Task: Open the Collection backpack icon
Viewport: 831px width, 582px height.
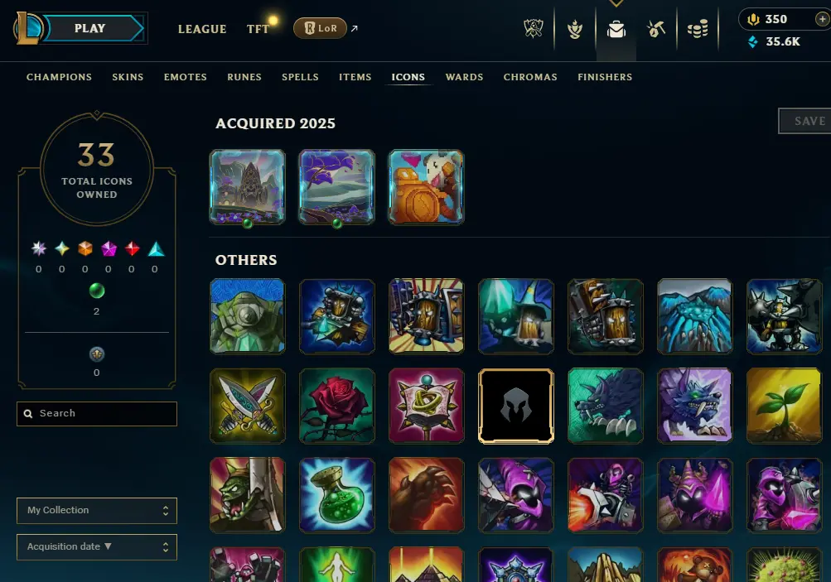Action: tap(616, 29)
